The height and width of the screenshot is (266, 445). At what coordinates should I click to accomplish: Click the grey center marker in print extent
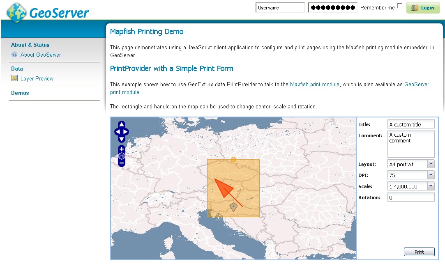pos(233,207)
